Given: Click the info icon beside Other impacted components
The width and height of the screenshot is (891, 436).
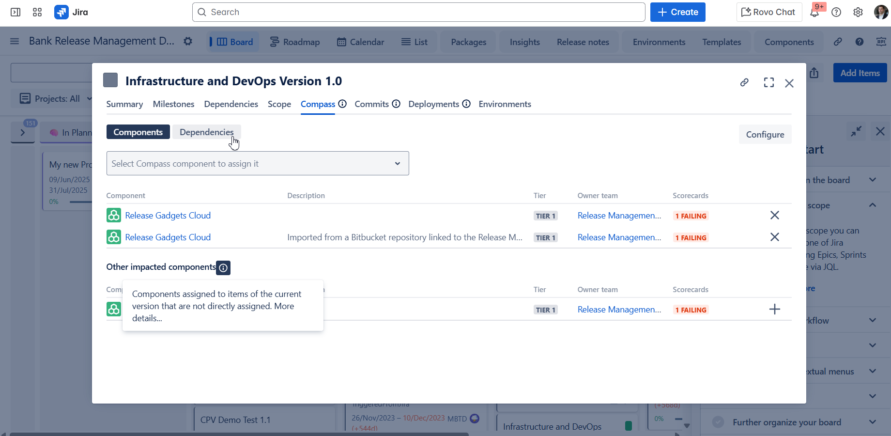Looking at the screenshot, I should 223,268.
